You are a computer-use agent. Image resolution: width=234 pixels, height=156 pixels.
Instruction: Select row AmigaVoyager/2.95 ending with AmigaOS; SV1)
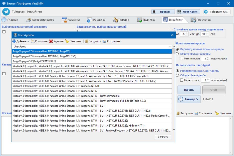92,56
